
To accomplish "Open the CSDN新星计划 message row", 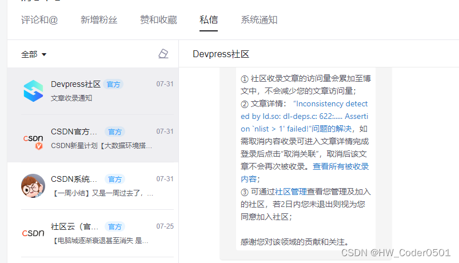I will tap(93, 138).
